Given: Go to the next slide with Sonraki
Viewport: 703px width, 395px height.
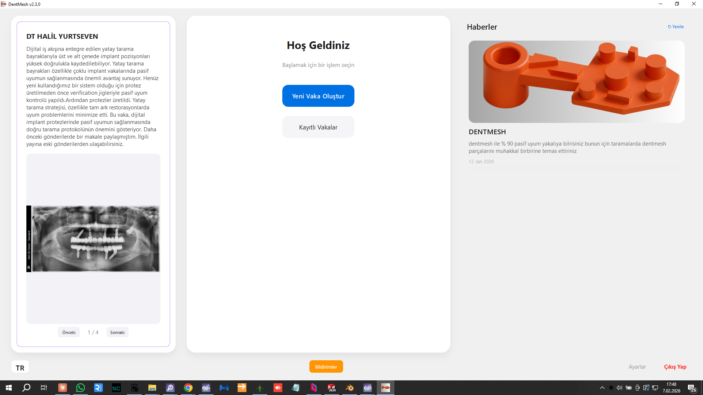Looking at the screenshot, I should pos(117,332).
